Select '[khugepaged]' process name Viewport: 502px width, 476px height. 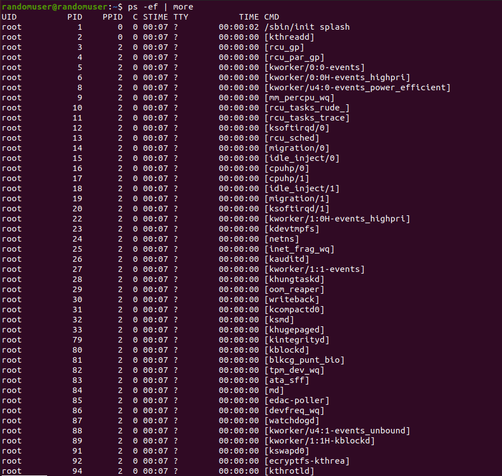click(x=294, y=330)
